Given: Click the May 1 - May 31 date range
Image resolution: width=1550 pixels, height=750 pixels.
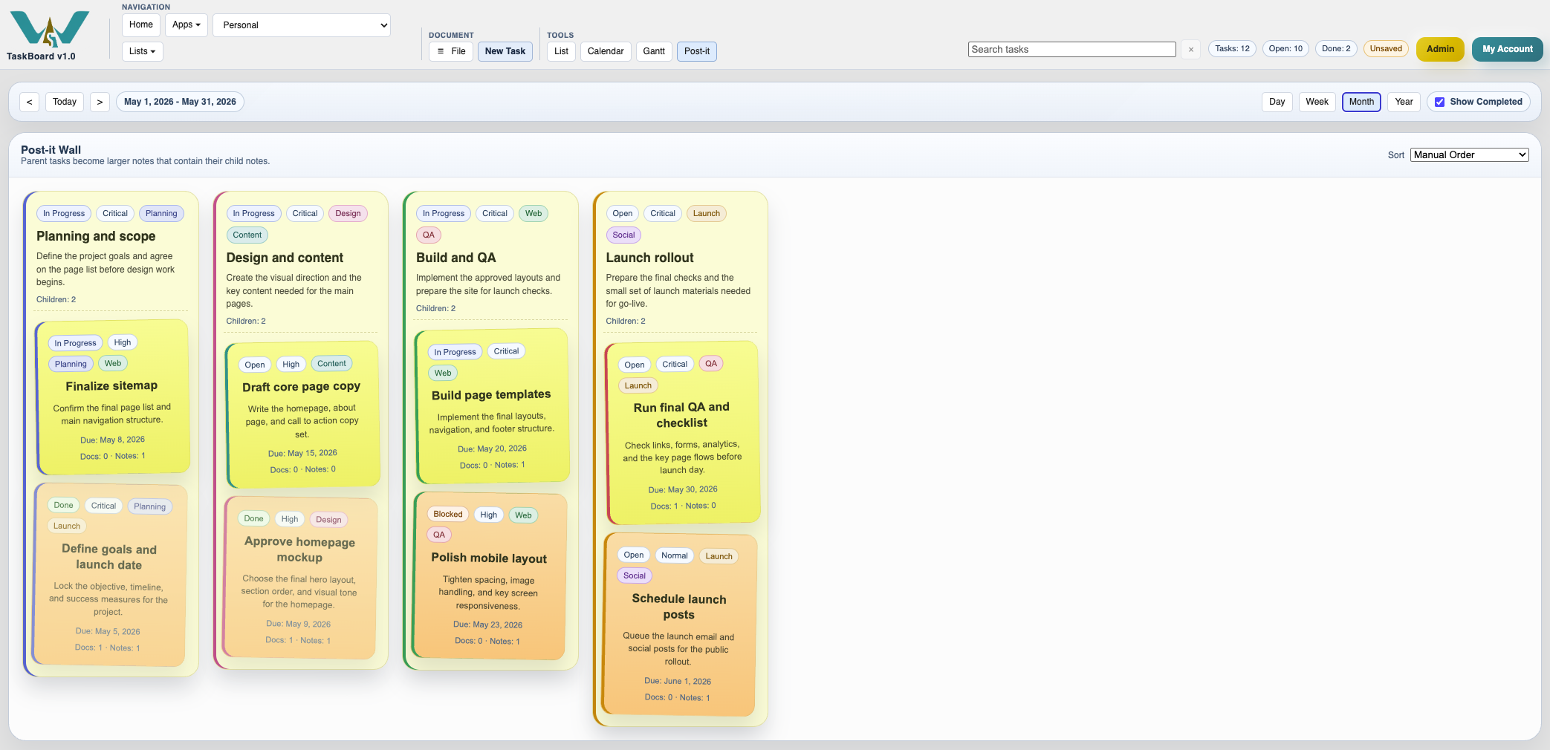Looking at the screenshot, I should tap(180, 102).
